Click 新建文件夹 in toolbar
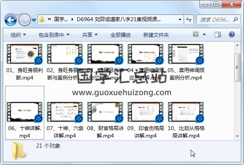244x165 pixels. click(156, 35)
